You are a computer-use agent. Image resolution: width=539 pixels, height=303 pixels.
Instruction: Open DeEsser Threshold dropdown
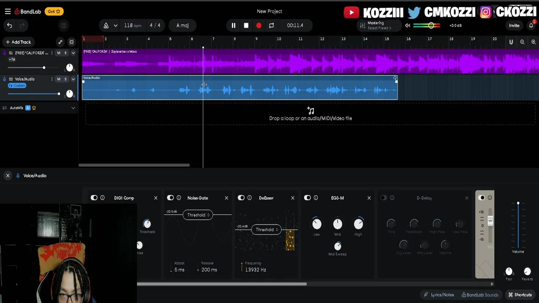(266, 230)
